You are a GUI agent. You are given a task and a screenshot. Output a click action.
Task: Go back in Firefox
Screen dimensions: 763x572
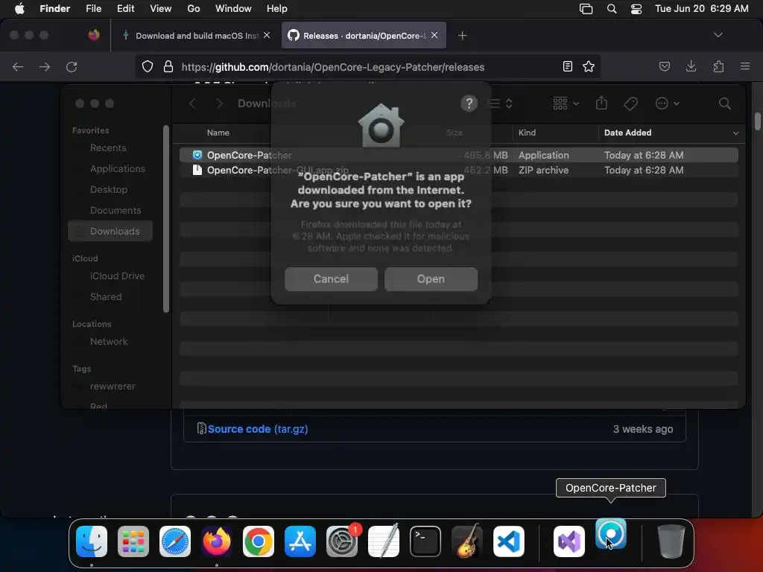pos(18,66)
